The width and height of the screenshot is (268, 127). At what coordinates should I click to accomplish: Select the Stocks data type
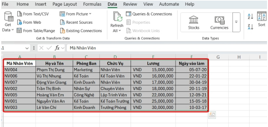pos(194,22)
